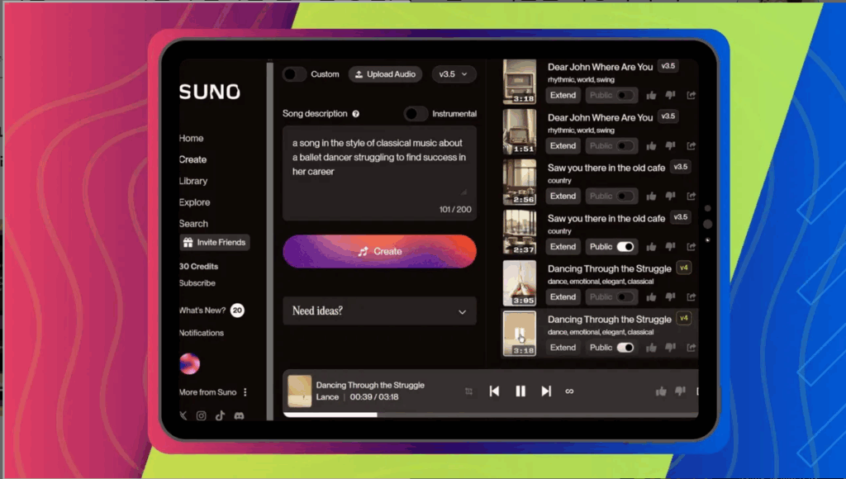The image size is (846, 479).
Task: Click into the song description text box
Action: (379, 165)
